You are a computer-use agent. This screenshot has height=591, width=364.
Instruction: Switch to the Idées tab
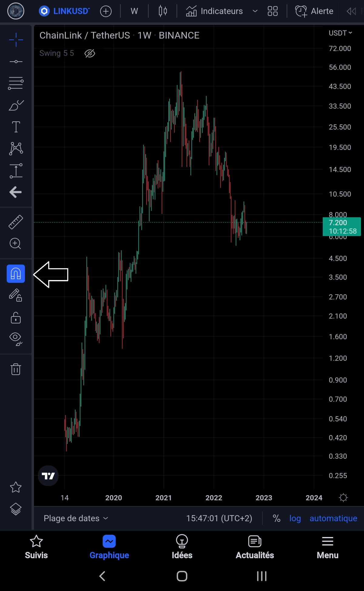tap(182, 547)
